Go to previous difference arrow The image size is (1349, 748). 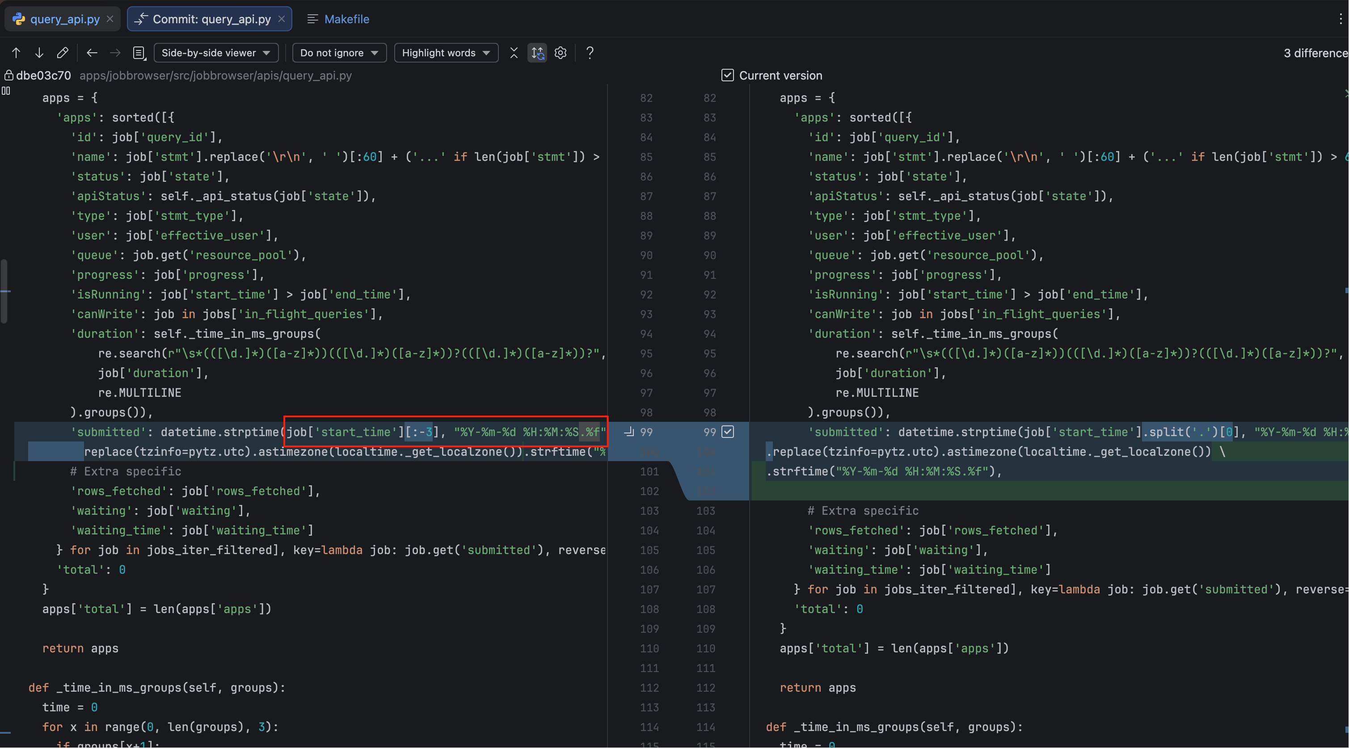pos(16,53)
